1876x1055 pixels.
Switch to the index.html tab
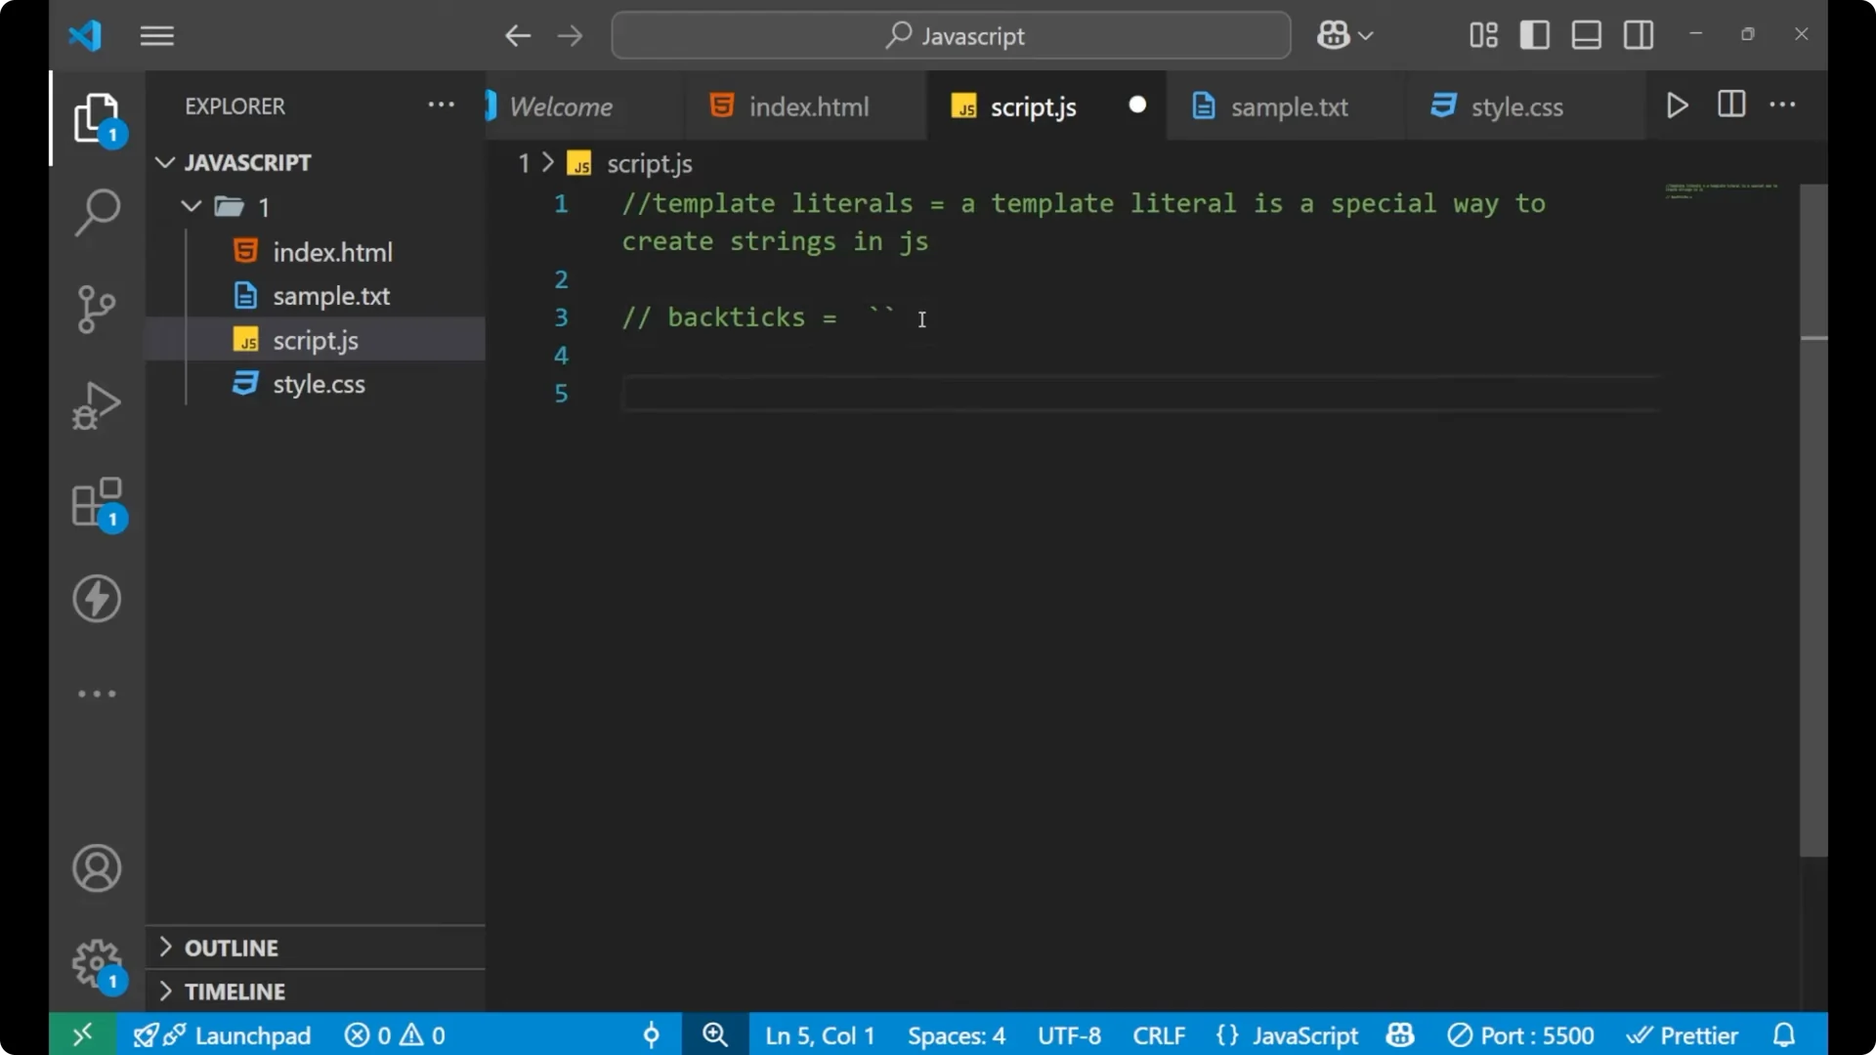point(808,106)
